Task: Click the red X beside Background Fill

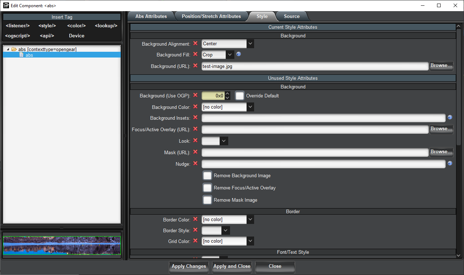Action: [196, 54]
